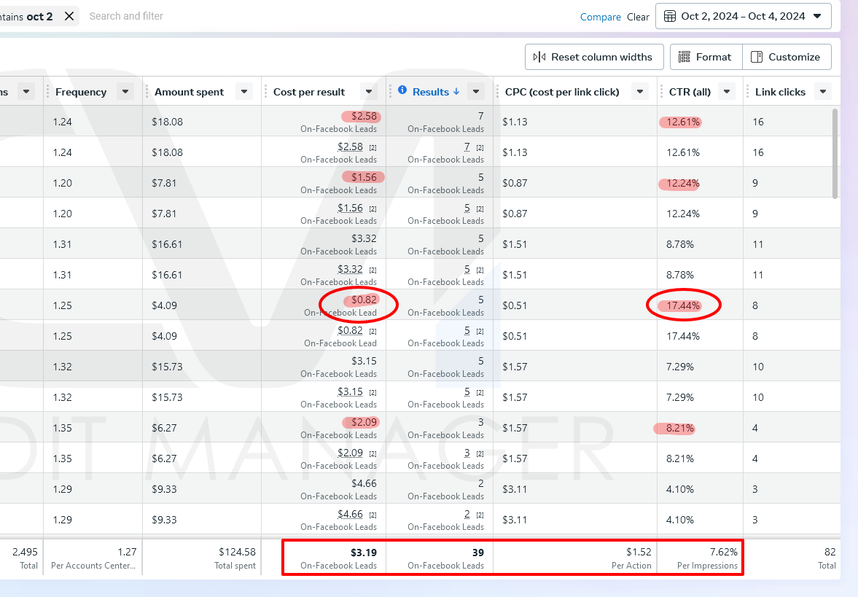Click the Reset column widths icon

pyautogui.click(x=539, y=57)
